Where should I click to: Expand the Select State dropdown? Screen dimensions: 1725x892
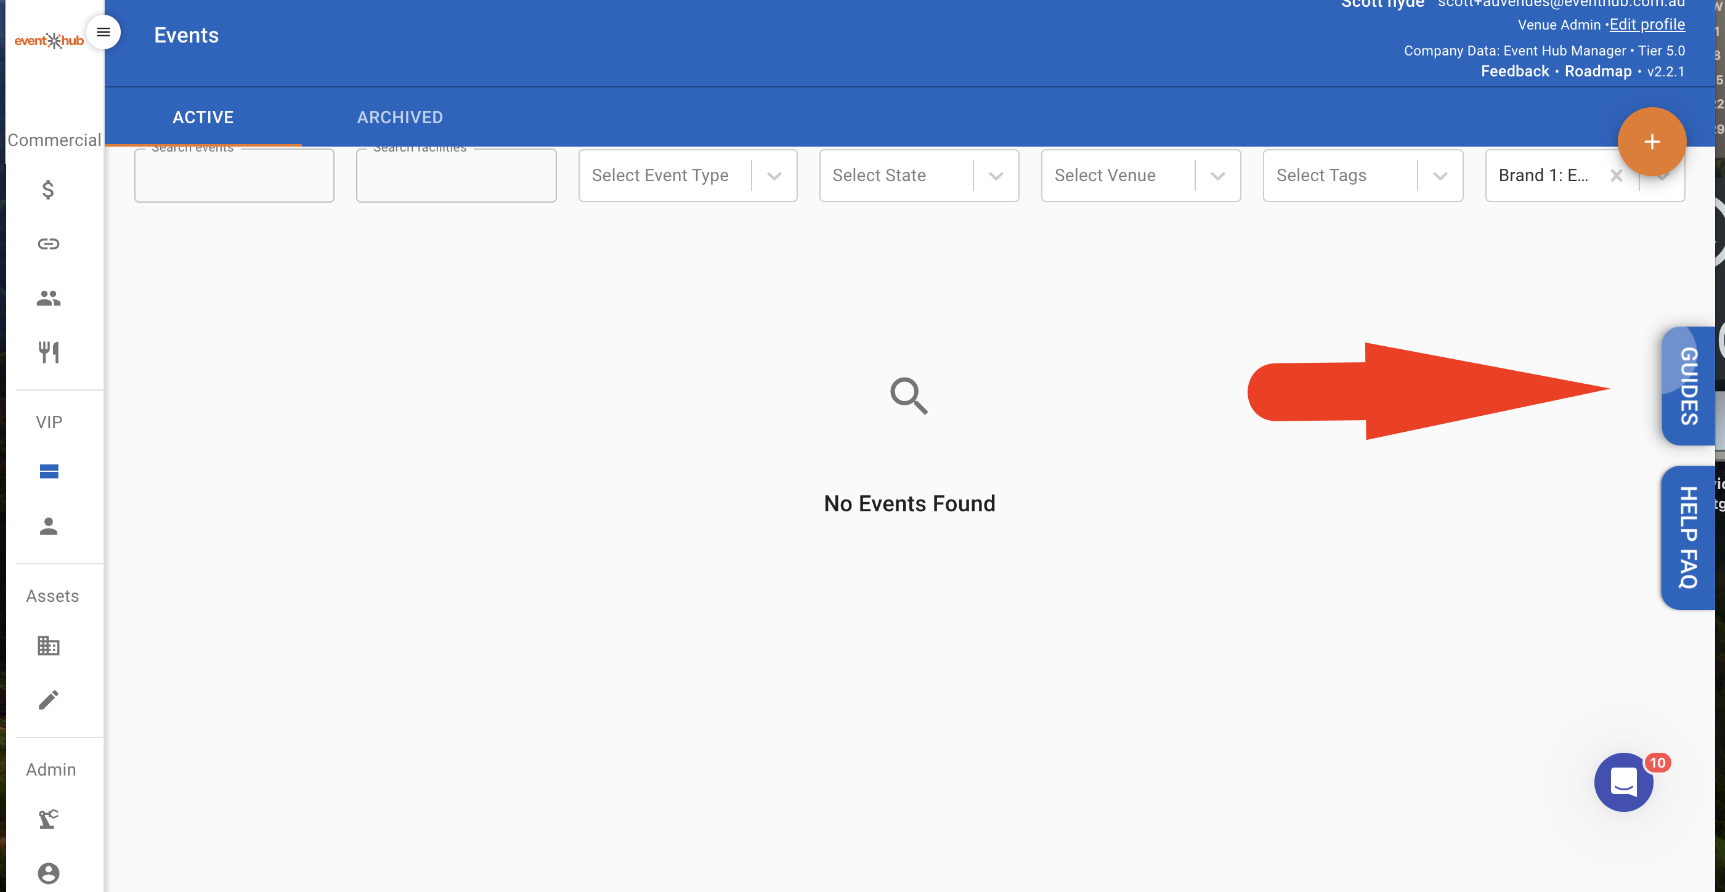pyautogui.click(x=918, y=176)
